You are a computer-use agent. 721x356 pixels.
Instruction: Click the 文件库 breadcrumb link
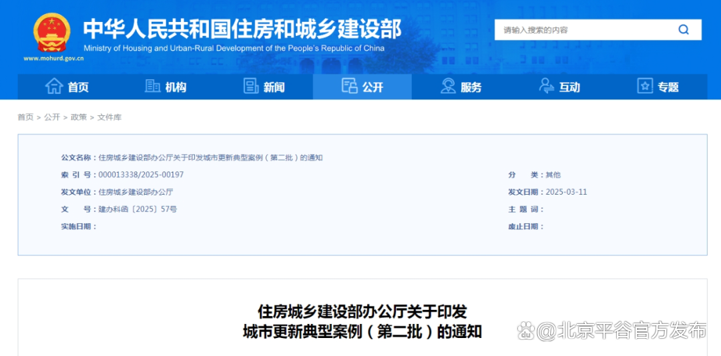(109, 117)
